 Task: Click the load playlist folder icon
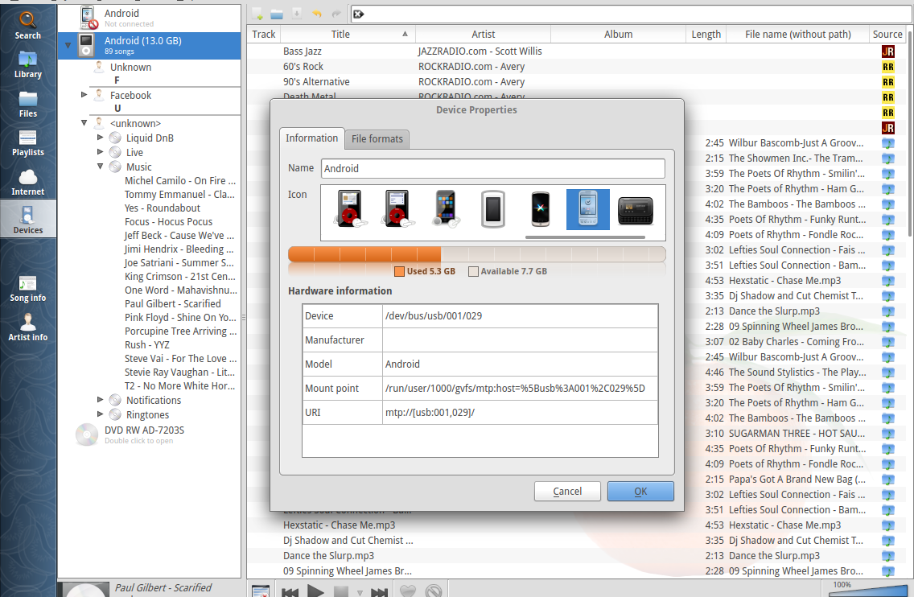[x=277, y=14]
